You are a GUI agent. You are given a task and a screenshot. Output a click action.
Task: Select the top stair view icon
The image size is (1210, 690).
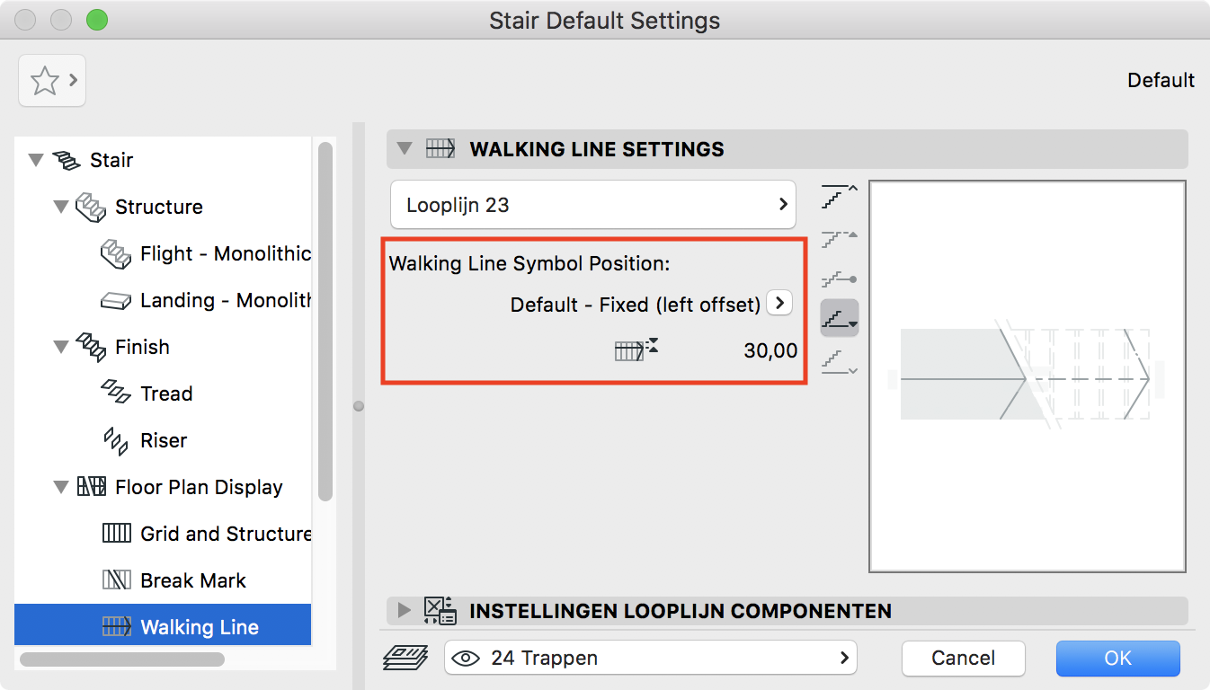click(840, 197)
